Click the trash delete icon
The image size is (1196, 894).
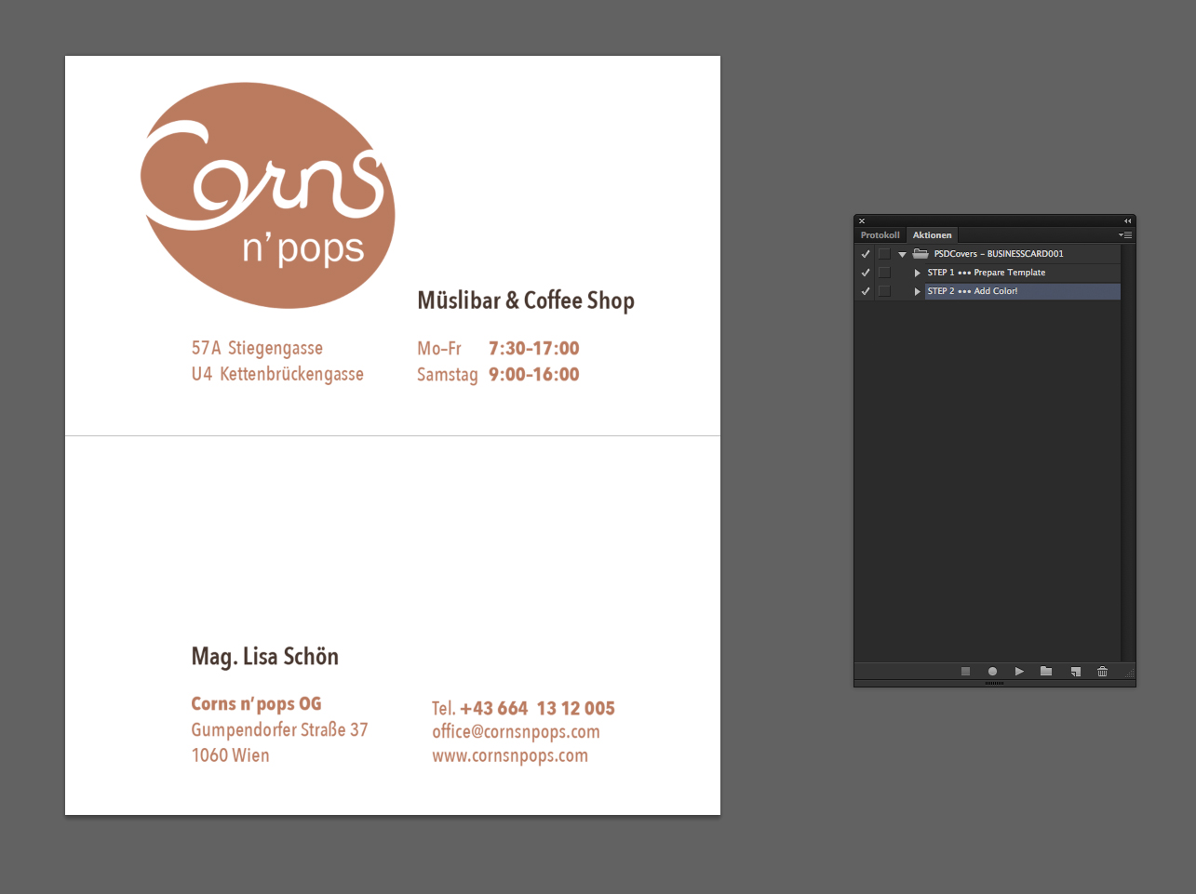(x=1102, y=672)
